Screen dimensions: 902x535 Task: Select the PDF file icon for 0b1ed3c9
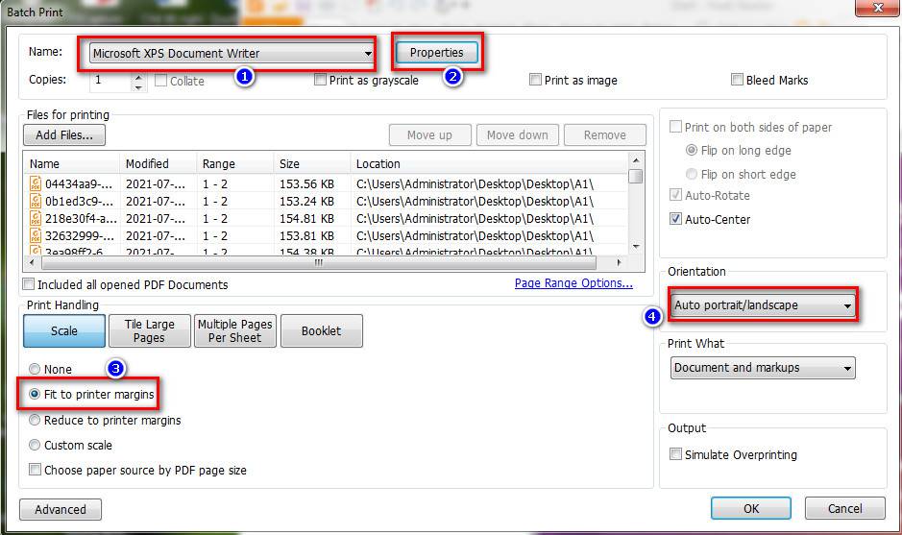(36, 201)
